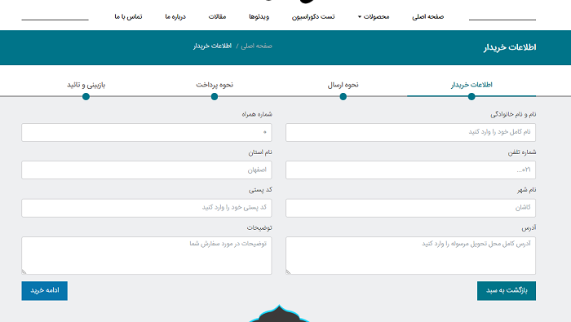The image size is (571, 322).
Task: Click the step dot under نحوه پرداخت
Action: click(215, 96)
